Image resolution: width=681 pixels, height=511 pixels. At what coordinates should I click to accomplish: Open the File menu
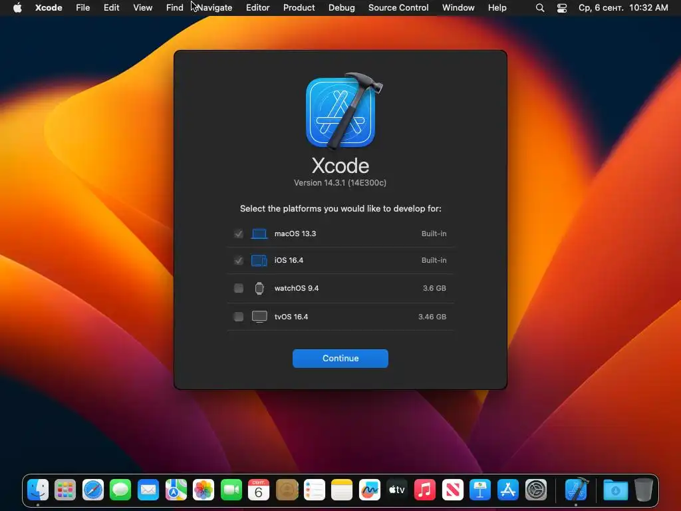83,8
